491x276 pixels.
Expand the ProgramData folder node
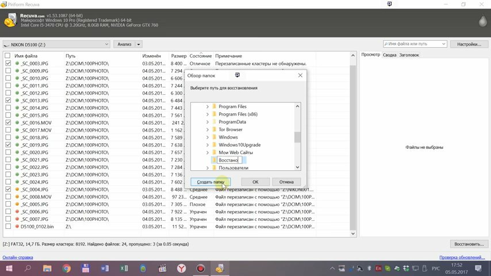pyautogui.click(x=208, y=122)
